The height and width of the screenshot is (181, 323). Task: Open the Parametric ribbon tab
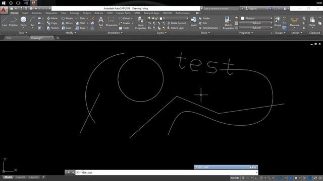tap(51, 13)
